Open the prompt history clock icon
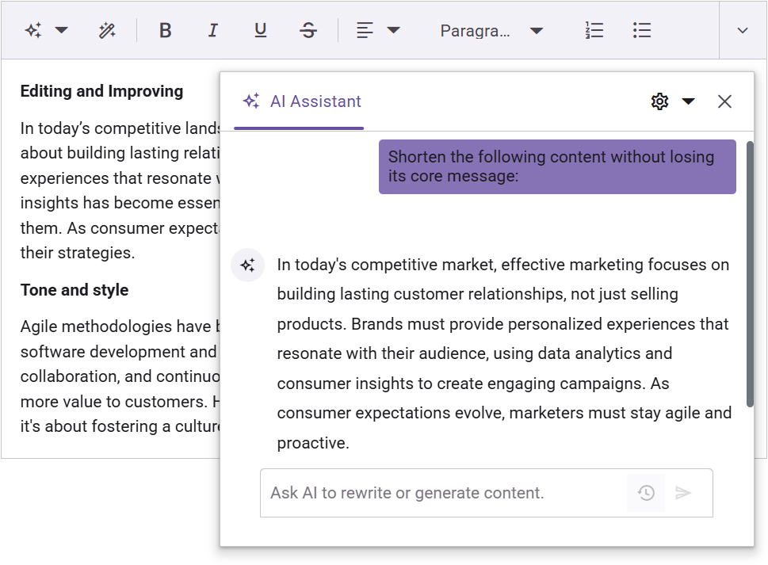This screenshot has height=565, width=768. (x=645, y=493)
